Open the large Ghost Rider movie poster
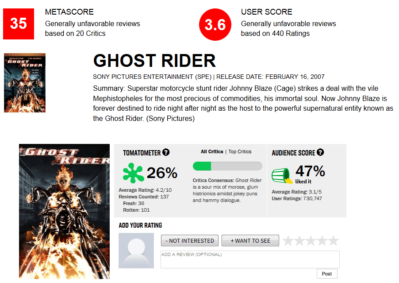 pyautogui.click(x=65, y=211)
